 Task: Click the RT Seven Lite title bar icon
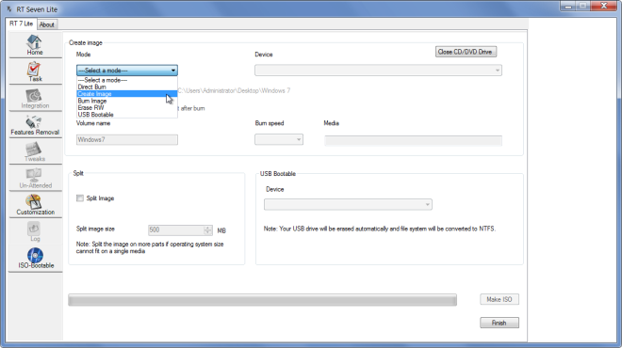9,9
